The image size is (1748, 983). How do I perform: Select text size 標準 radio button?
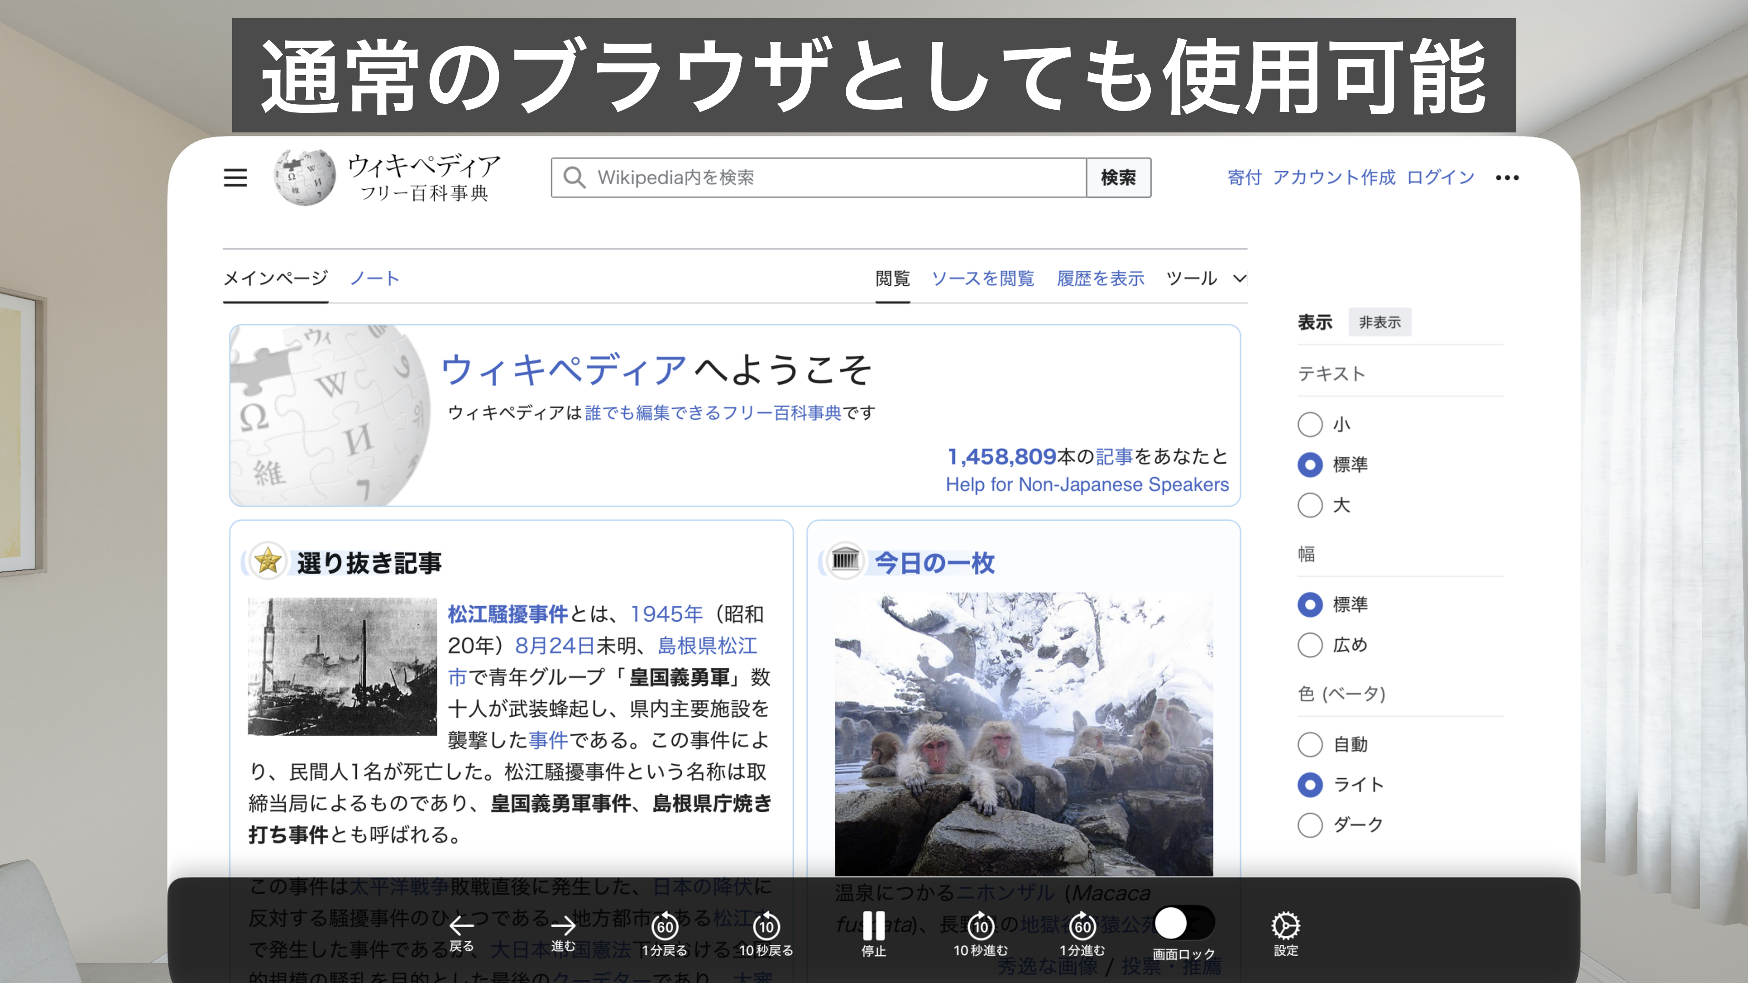[1310, 465]
